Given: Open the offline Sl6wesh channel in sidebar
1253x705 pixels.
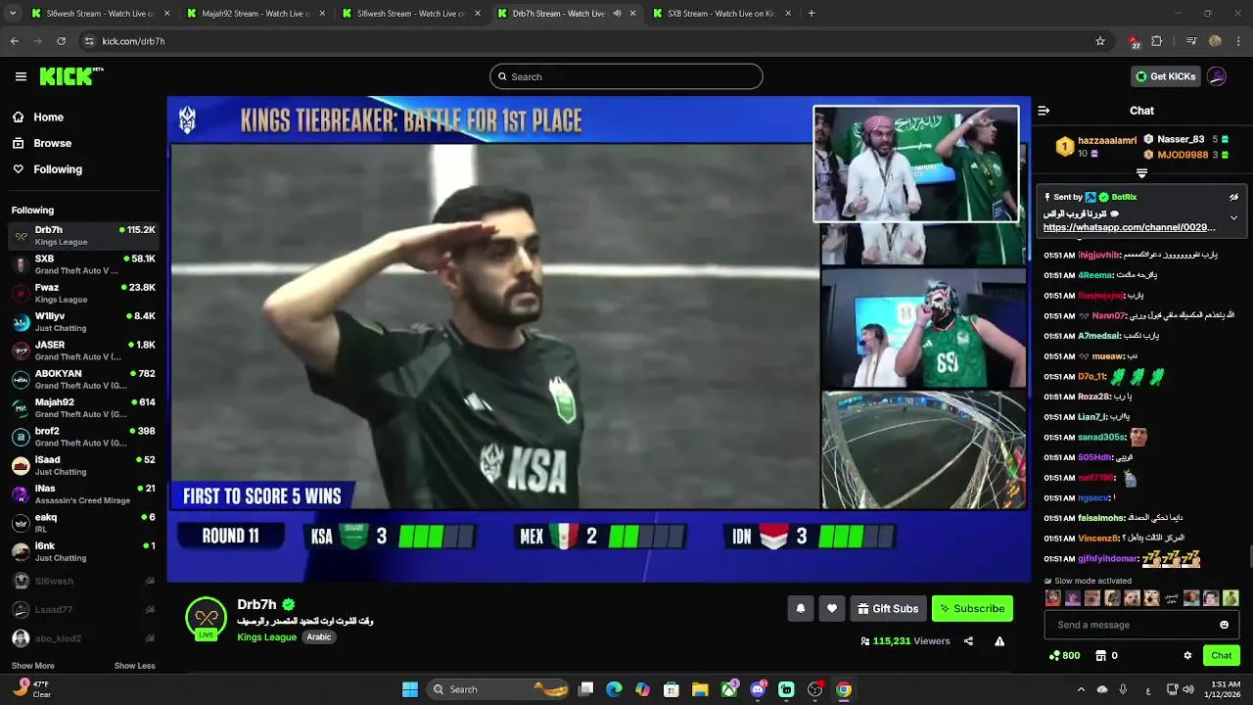Looking at the screenshot, I should (x=83, y=581).
